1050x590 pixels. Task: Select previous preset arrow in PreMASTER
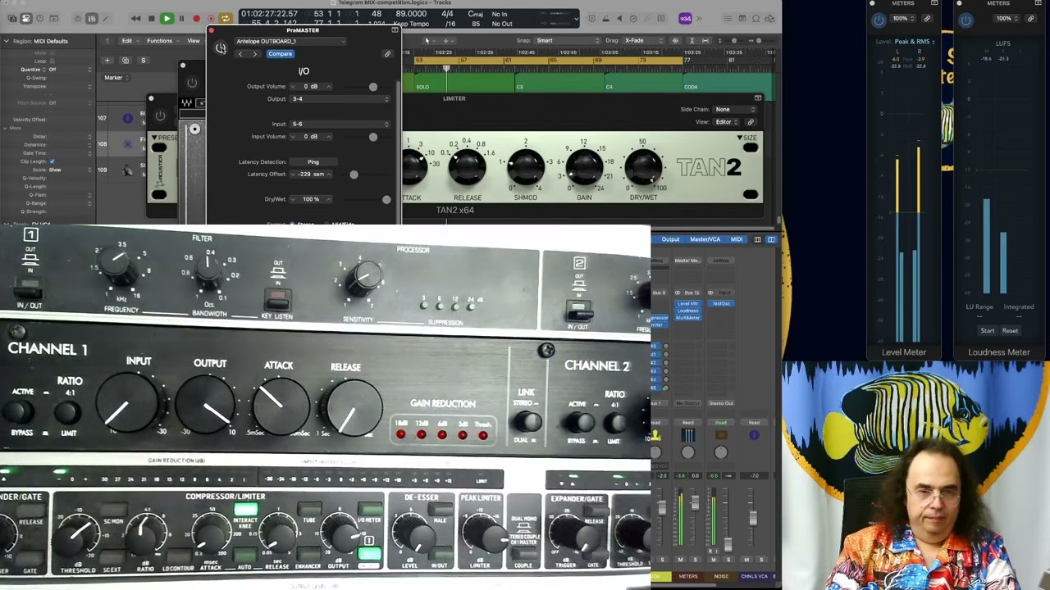[x=240, y=54]
